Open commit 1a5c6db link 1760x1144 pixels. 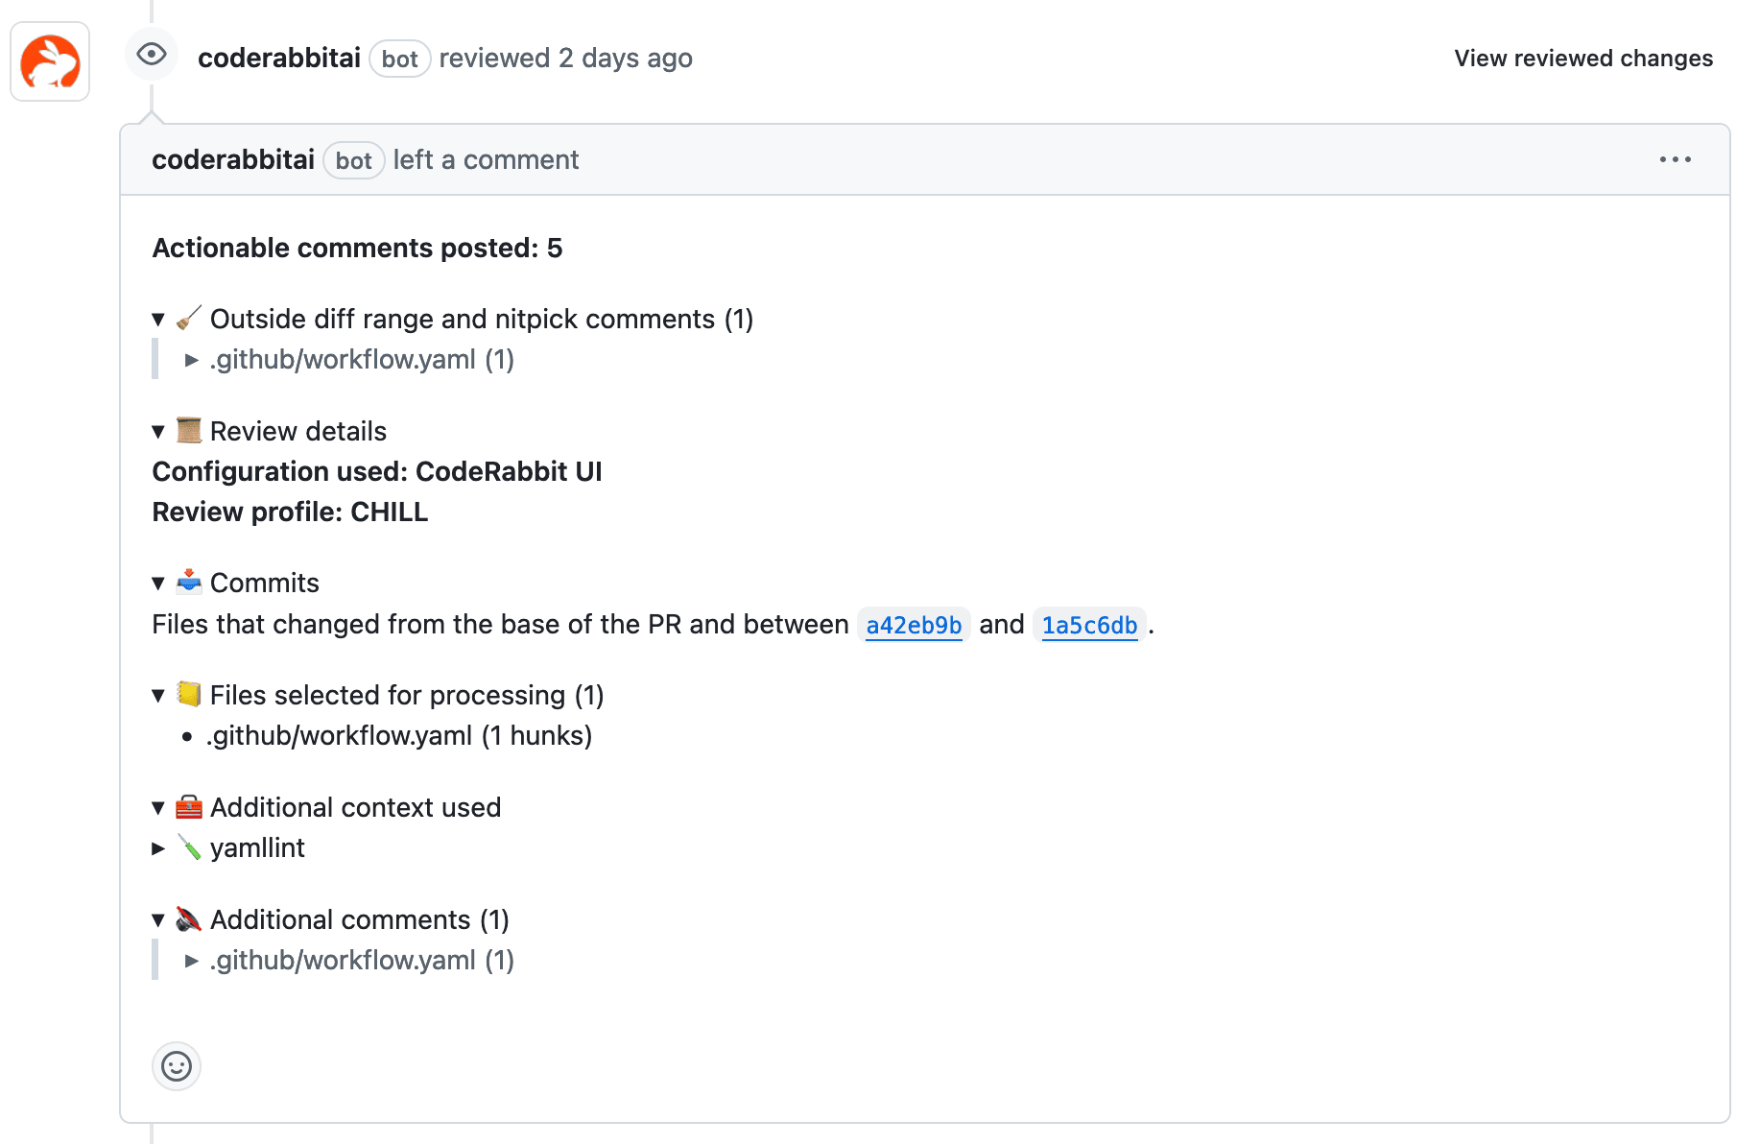tap(1089, 625)
